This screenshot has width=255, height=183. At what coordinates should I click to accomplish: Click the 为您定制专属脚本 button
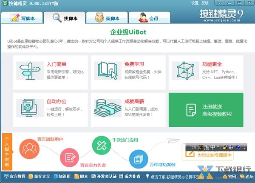(x=208, y=155)
